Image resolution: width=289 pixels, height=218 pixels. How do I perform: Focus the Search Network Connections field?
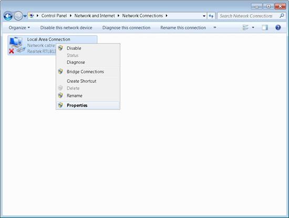click(x=249, y=16)
